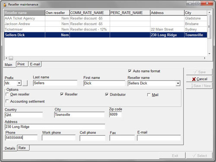Screen dimensions: 216x162
Task: Click the Own reseller column header
Action: pos(57,12)
